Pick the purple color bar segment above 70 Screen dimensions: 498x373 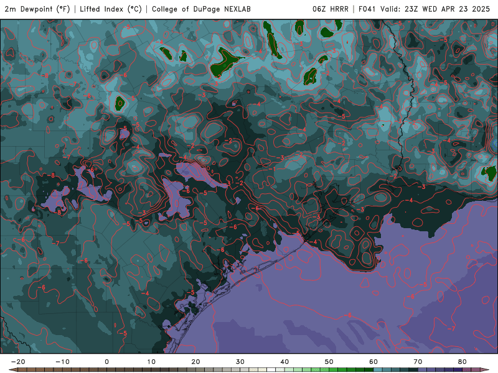[x=423, y=370]
